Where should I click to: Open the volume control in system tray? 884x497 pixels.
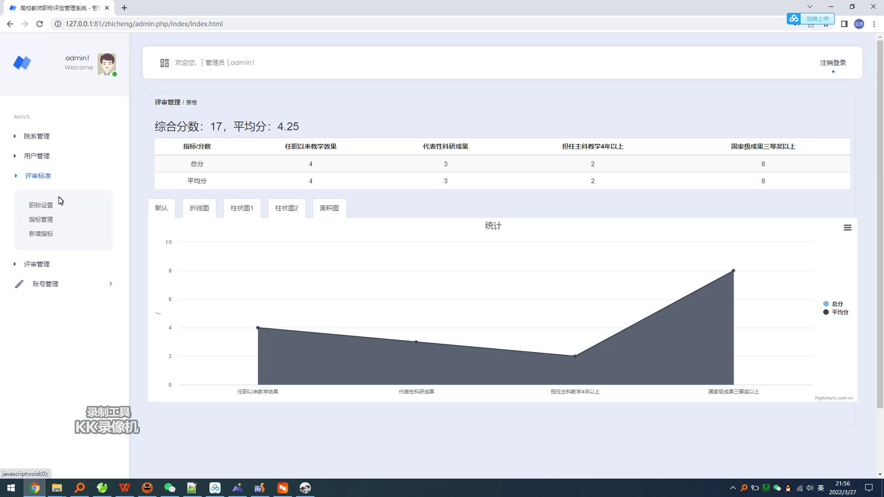click(810, 488)
